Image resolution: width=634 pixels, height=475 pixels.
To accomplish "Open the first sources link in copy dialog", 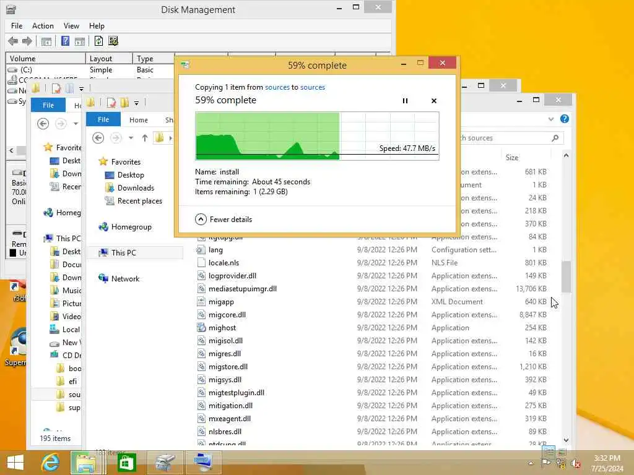I will [277, 87].
